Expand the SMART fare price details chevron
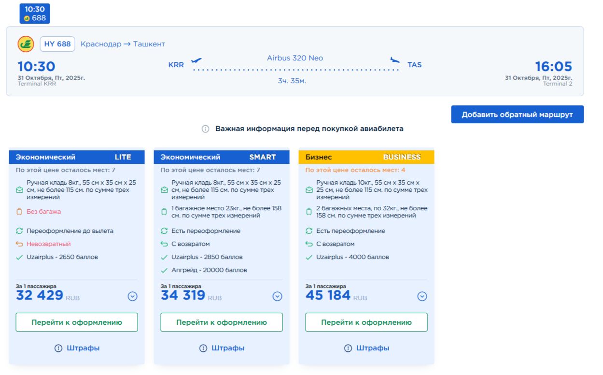The image size is (603, 375). pos(277,296)
